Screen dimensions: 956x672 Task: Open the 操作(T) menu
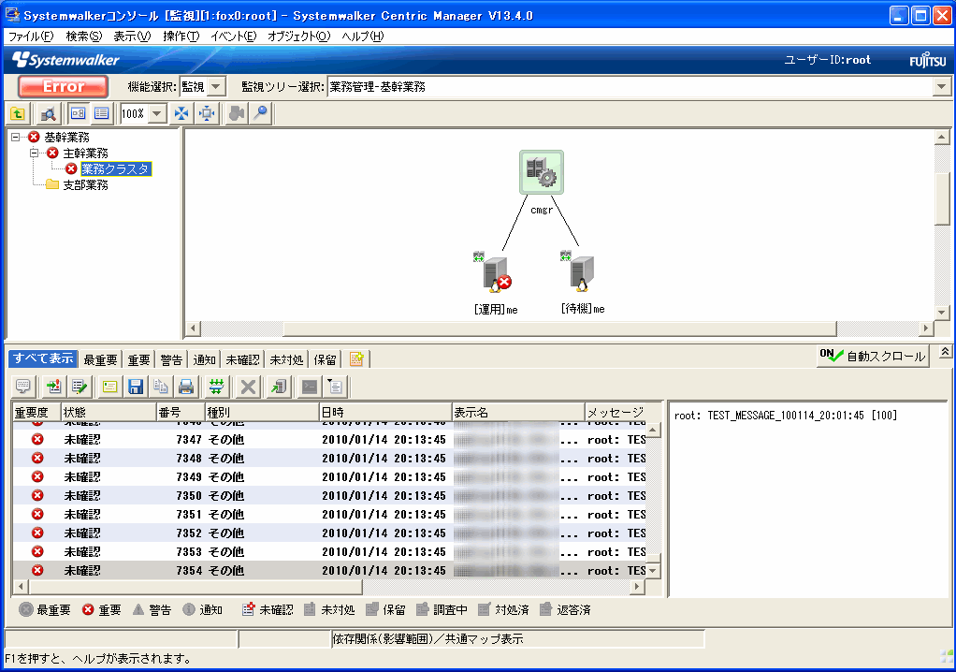click(x=181, y=37)
